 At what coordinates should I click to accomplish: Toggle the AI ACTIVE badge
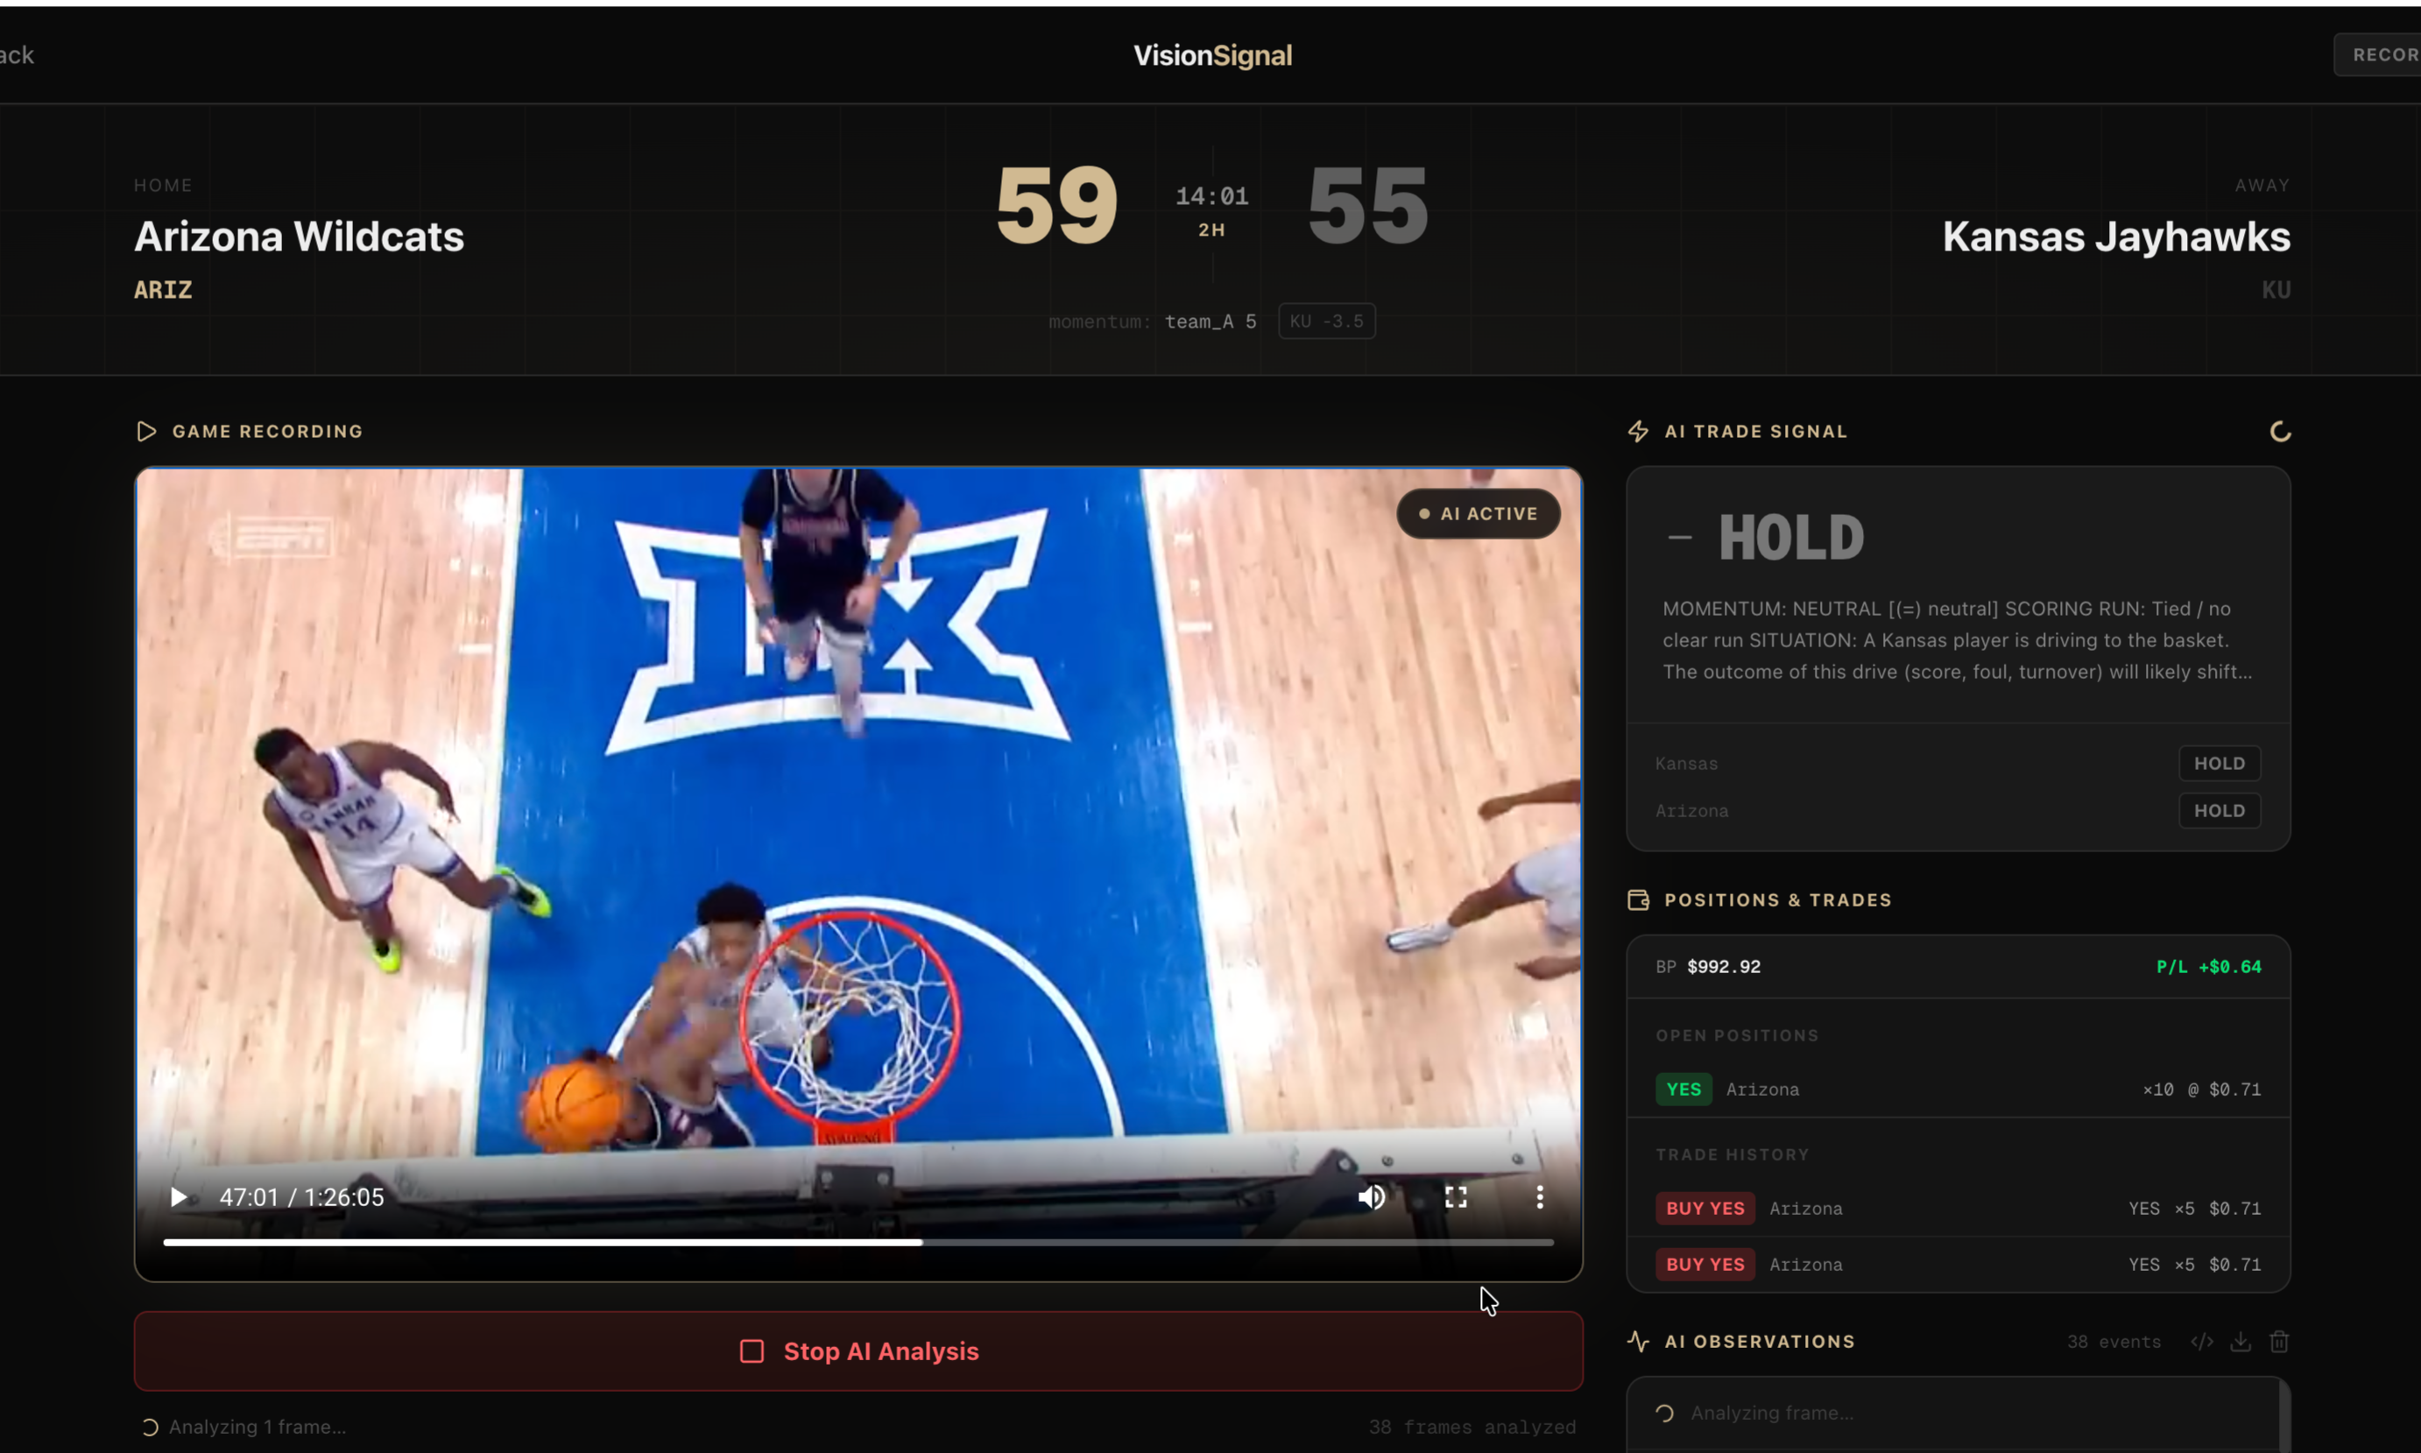pos(1478,513)
